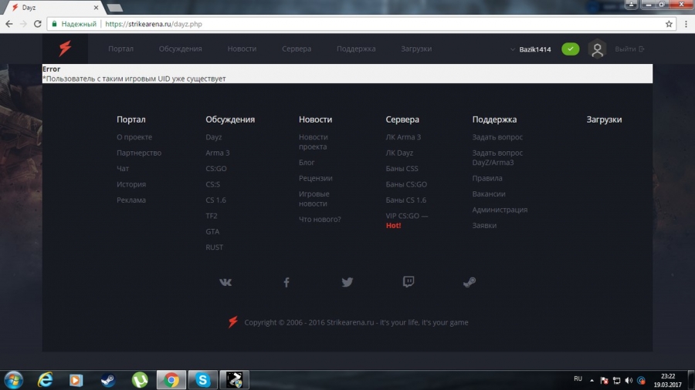This screenshot has height=390, width=695.
Task: Open the Windows Start menu
Action: [x=14, y=380]
